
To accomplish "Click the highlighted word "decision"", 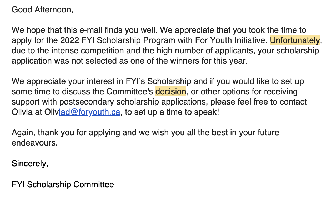I will (171, 92).
